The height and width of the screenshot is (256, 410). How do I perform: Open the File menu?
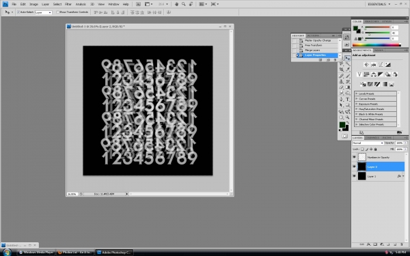click(14, 4)
